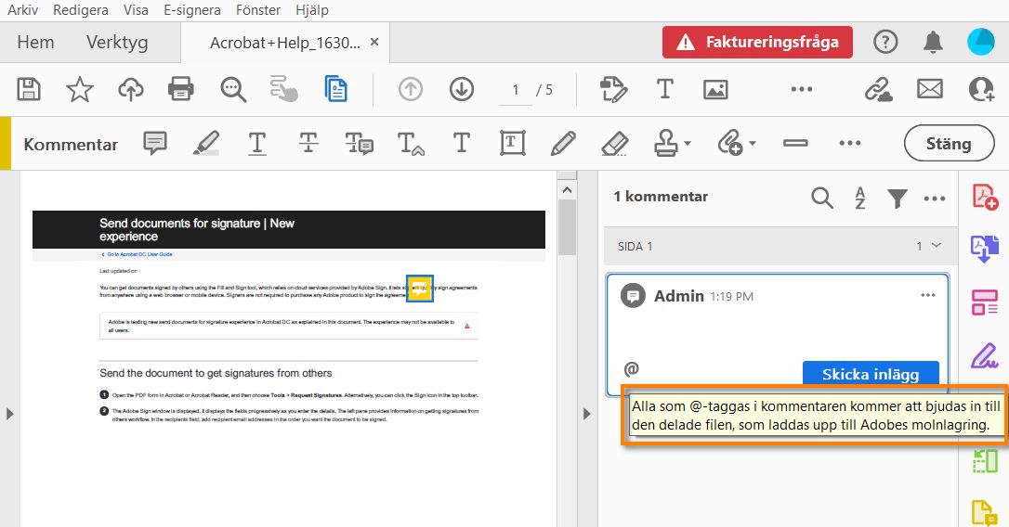Pick the text comment T tool in Kommentar bar
Viewport: 1009px width, 527px height.
pyautogui.click(x=462, y=143)
